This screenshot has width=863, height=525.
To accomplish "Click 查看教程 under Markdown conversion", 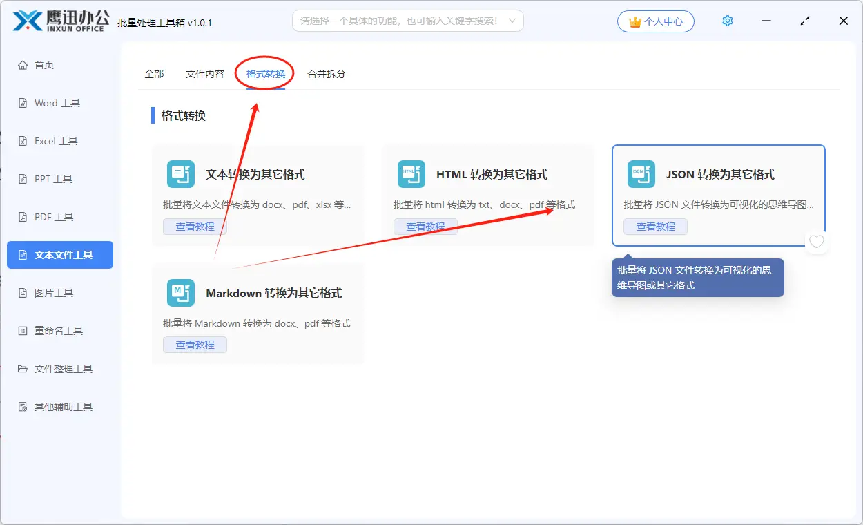I will 195,345.
